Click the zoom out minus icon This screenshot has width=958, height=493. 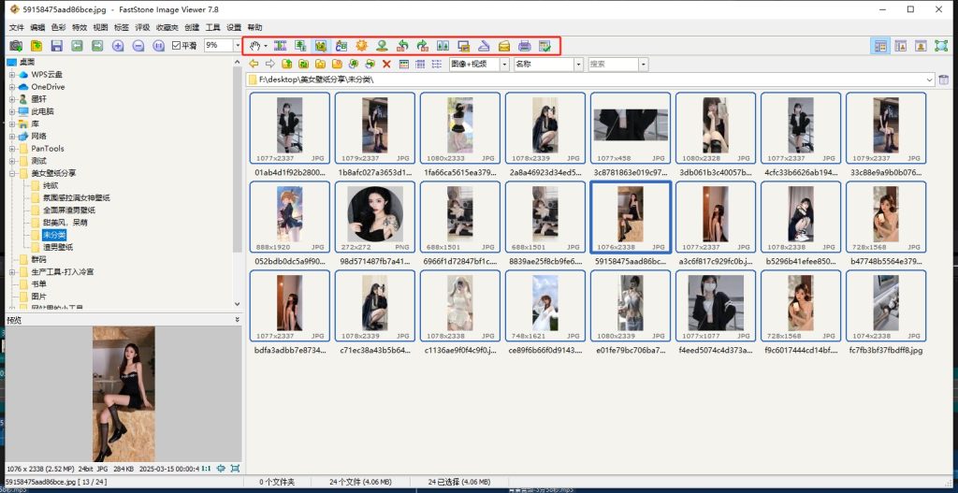138,45
